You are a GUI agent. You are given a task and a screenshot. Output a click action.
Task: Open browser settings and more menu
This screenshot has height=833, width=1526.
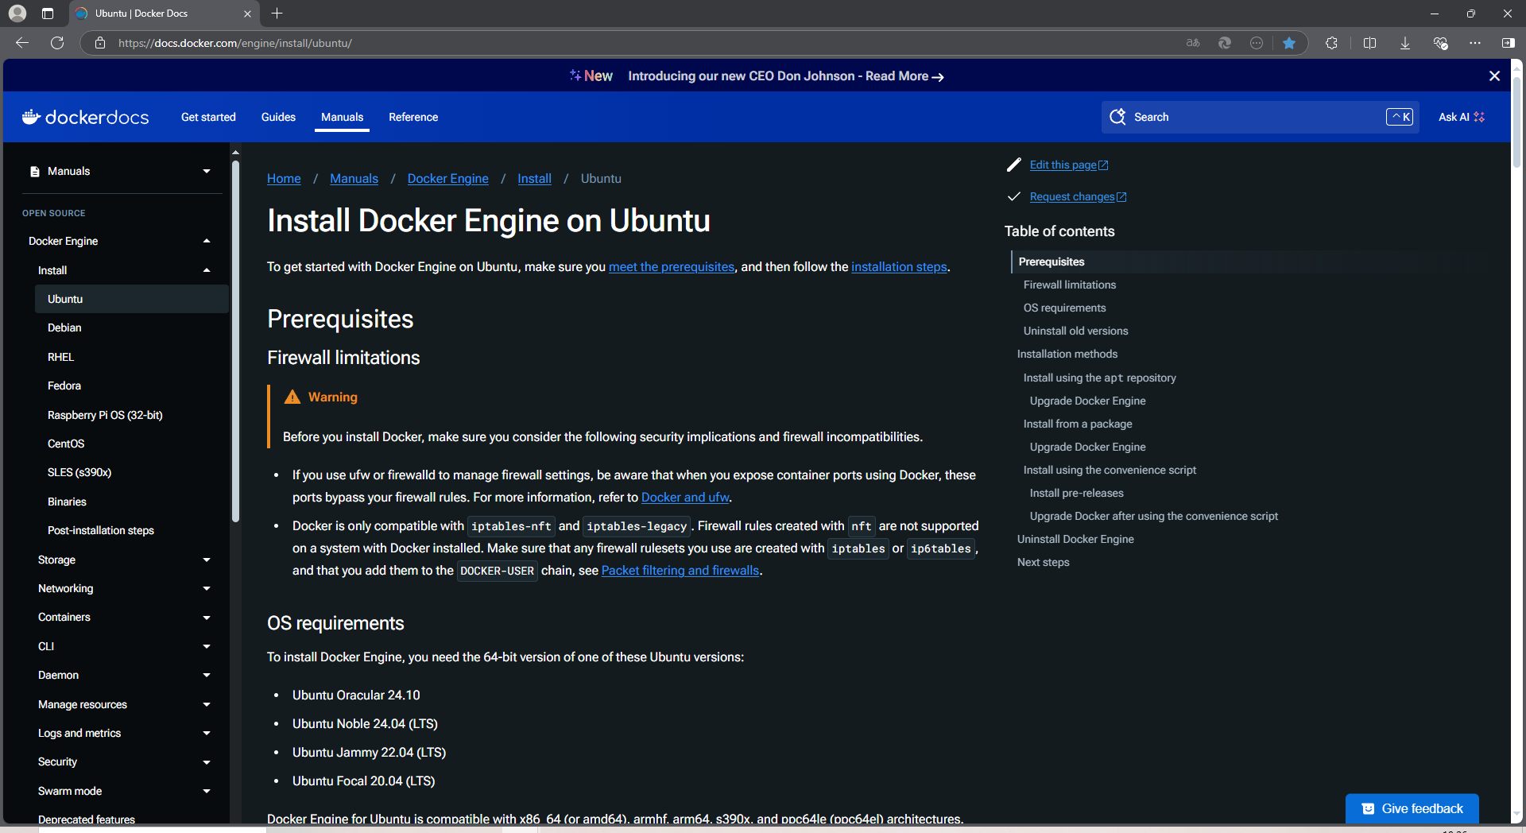point(1475,43)
